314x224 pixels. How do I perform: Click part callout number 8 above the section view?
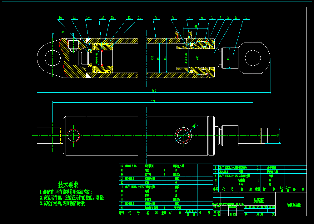coord(173,18)
